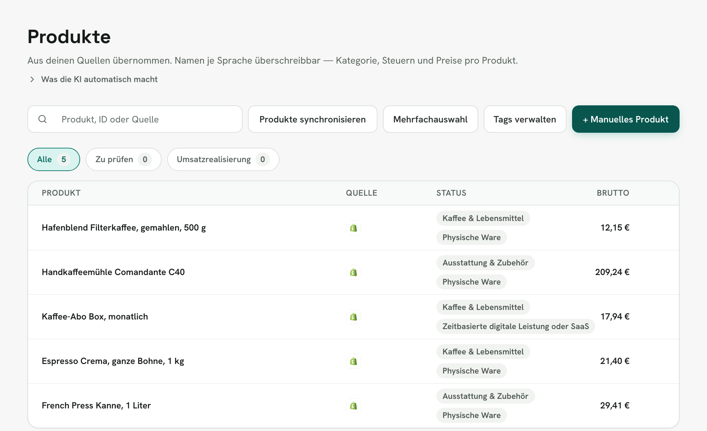Screen dimensions: 707x431
Task: Open 'Tags verwalten'
Action: [525, 119]
